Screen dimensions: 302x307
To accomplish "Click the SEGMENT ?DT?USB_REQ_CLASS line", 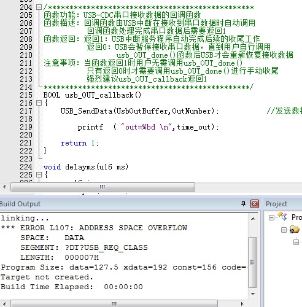I will click(x=84, y=247).
